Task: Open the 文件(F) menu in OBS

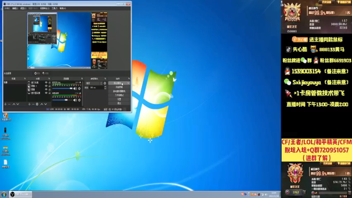Action: click(7, 8)
